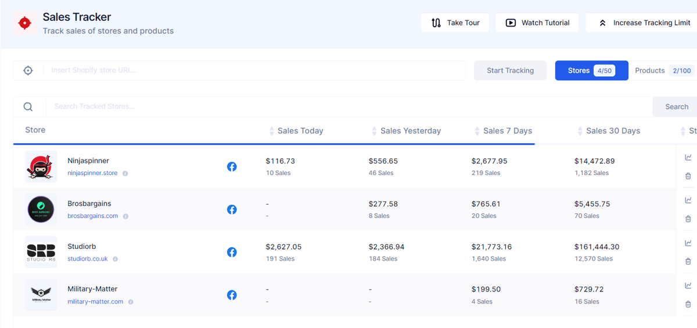Click the Store column header

(x=35, y=130)
